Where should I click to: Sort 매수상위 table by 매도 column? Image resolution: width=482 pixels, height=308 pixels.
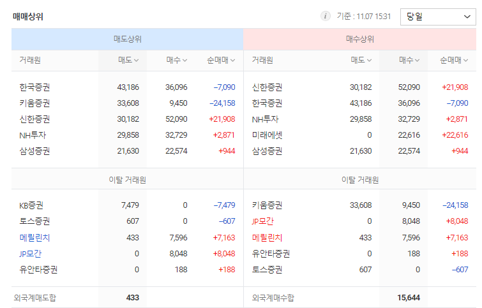(x=361, y=60)
